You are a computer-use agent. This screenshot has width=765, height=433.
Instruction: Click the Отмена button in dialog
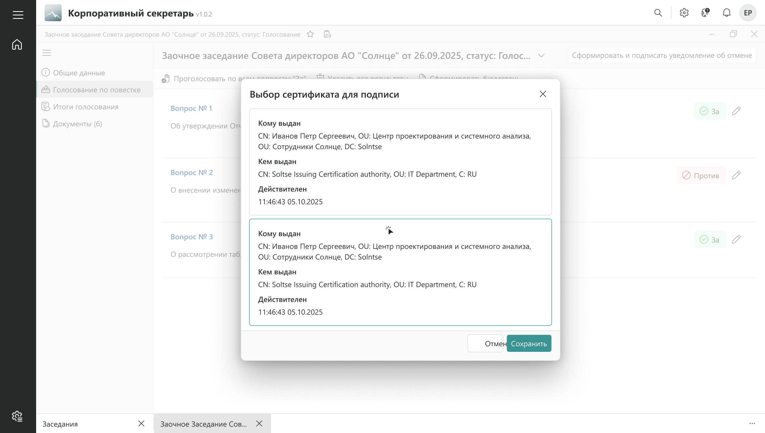point(485,344)
